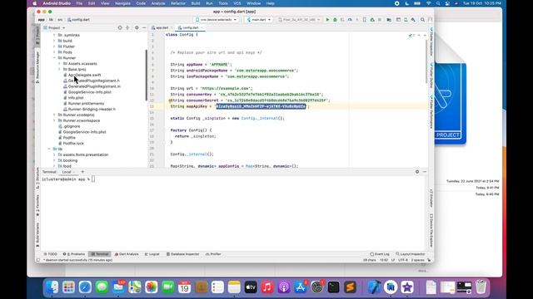Open the TODO tool window

click(x=50, y=254)
